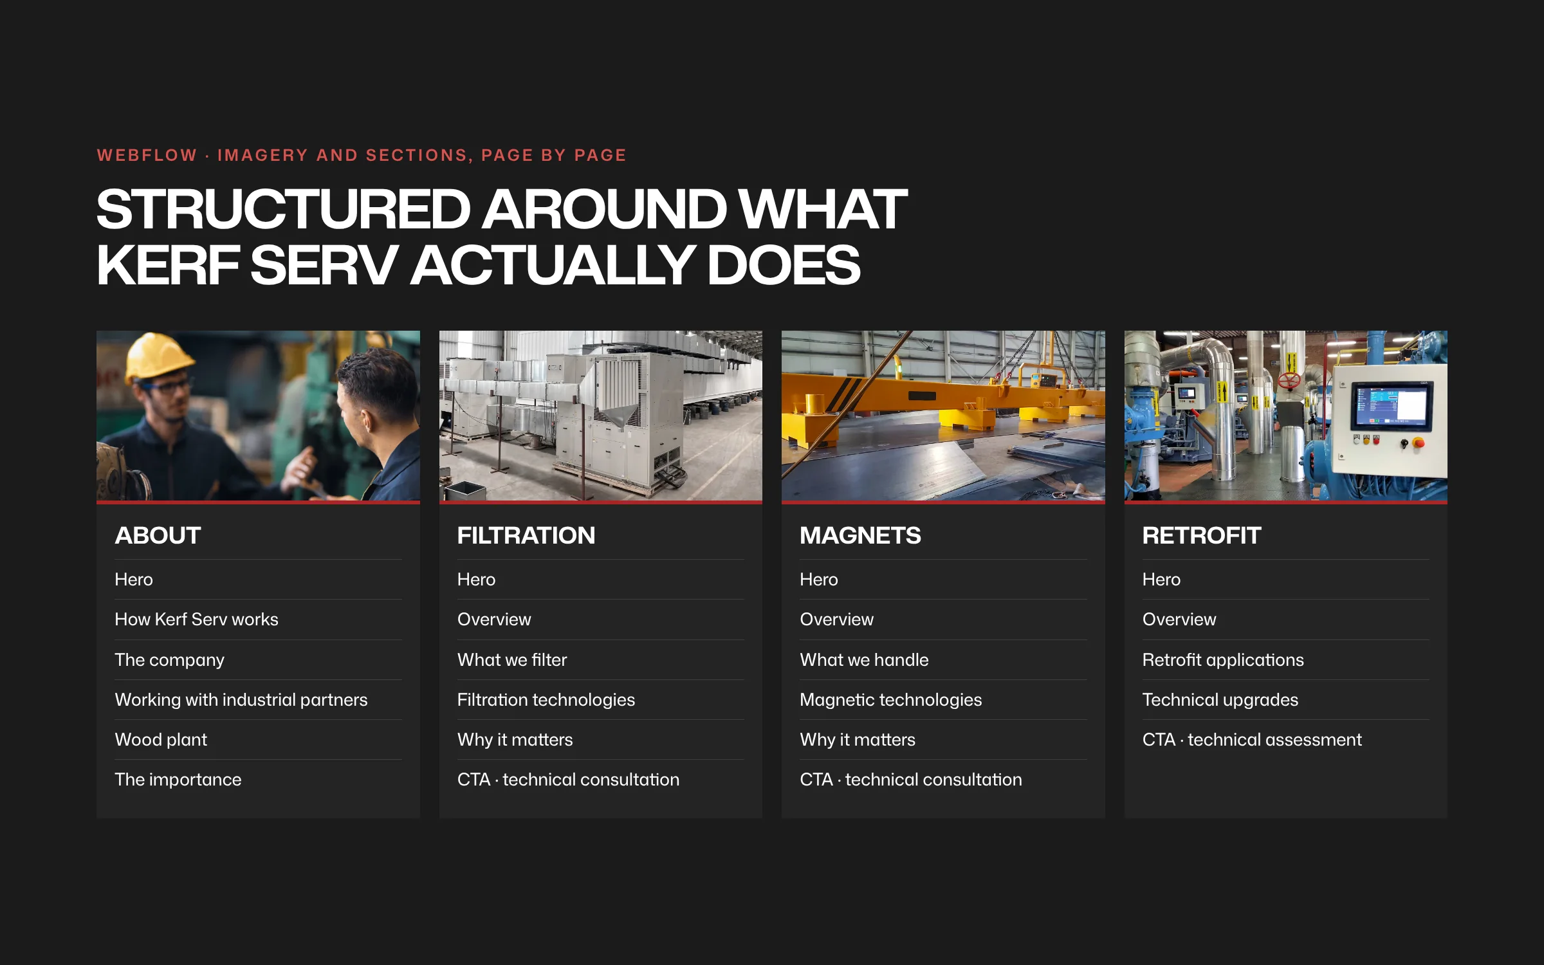This screenshot has width=1544, height=965.
Task: Click the 'Wood plant' entry
Action: point(258,740)
